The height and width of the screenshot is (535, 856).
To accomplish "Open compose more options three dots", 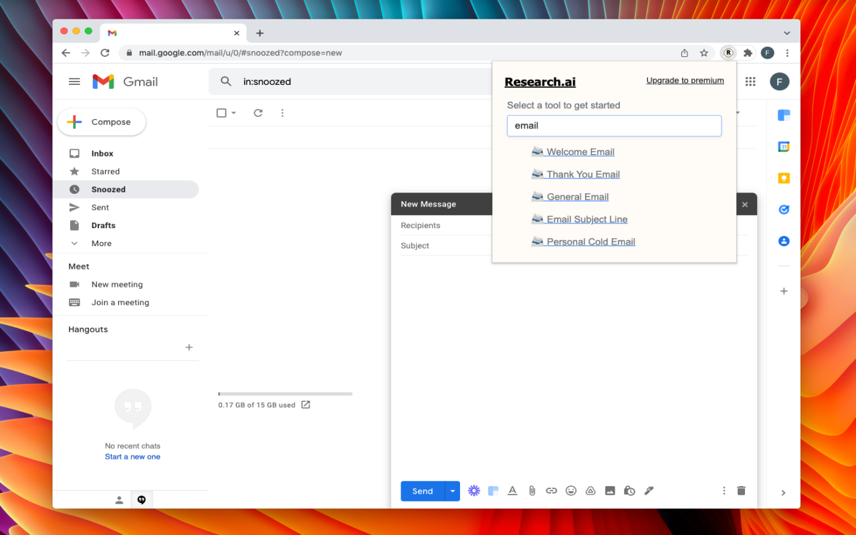I will click(x=724, y=491).
